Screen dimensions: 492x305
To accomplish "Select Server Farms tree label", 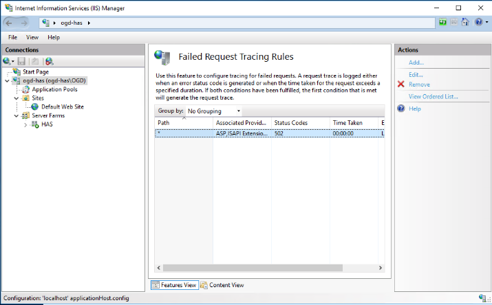I will (x=48, y=115).
